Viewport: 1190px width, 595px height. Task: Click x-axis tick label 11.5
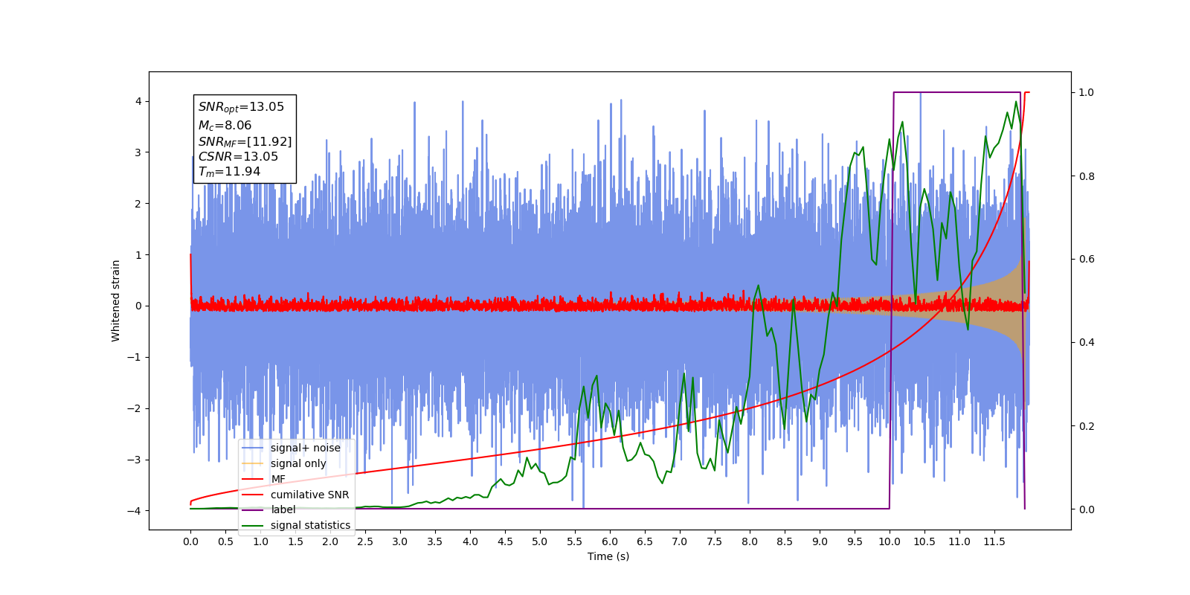[x=994, y=541]
